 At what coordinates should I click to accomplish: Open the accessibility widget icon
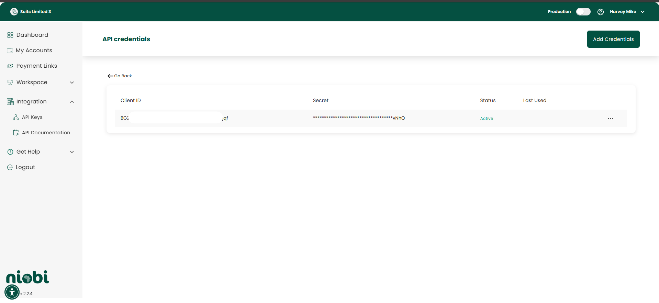12,292
